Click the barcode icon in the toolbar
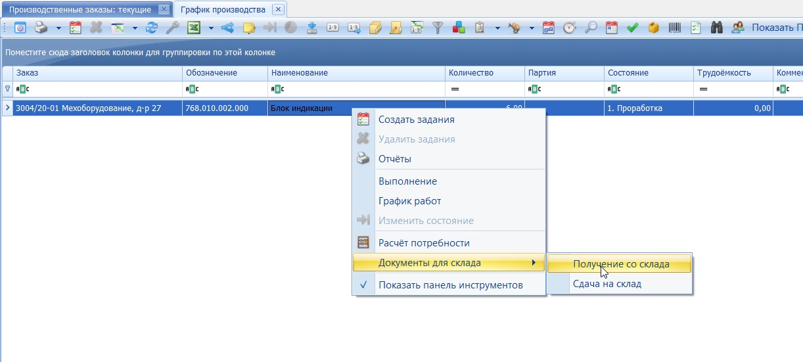Image resolution: width=803 pixels, height=362 pixels. click(x=675, y=28)
